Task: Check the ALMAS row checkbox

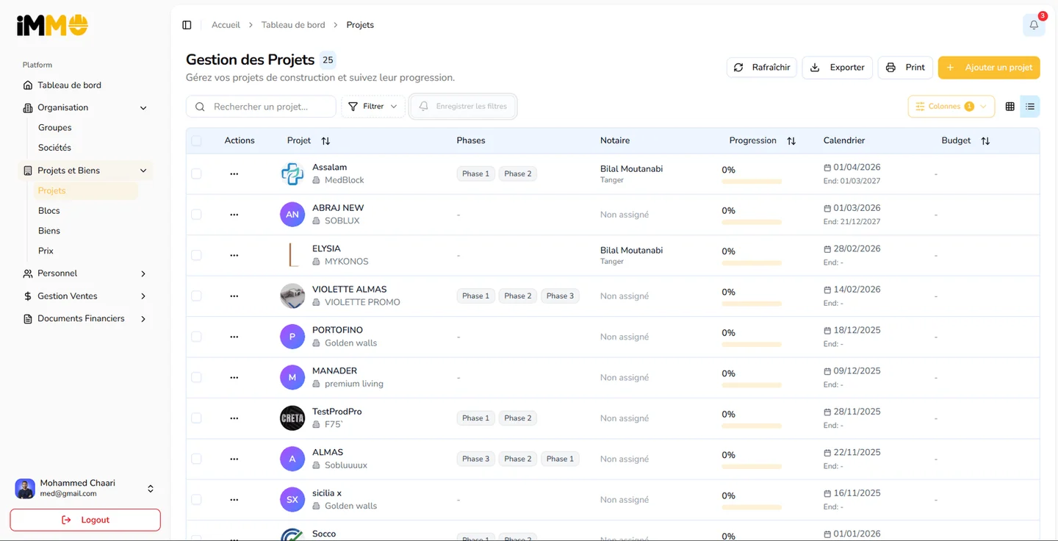Action: [196, 459]
